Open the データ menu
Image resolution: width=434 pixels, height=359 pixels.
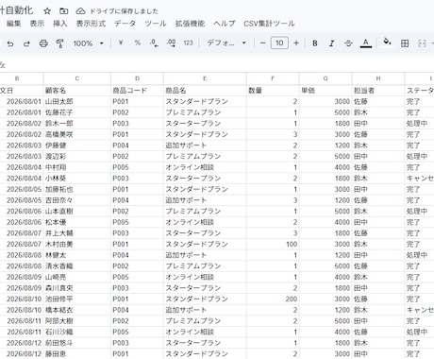click(125, 24)
